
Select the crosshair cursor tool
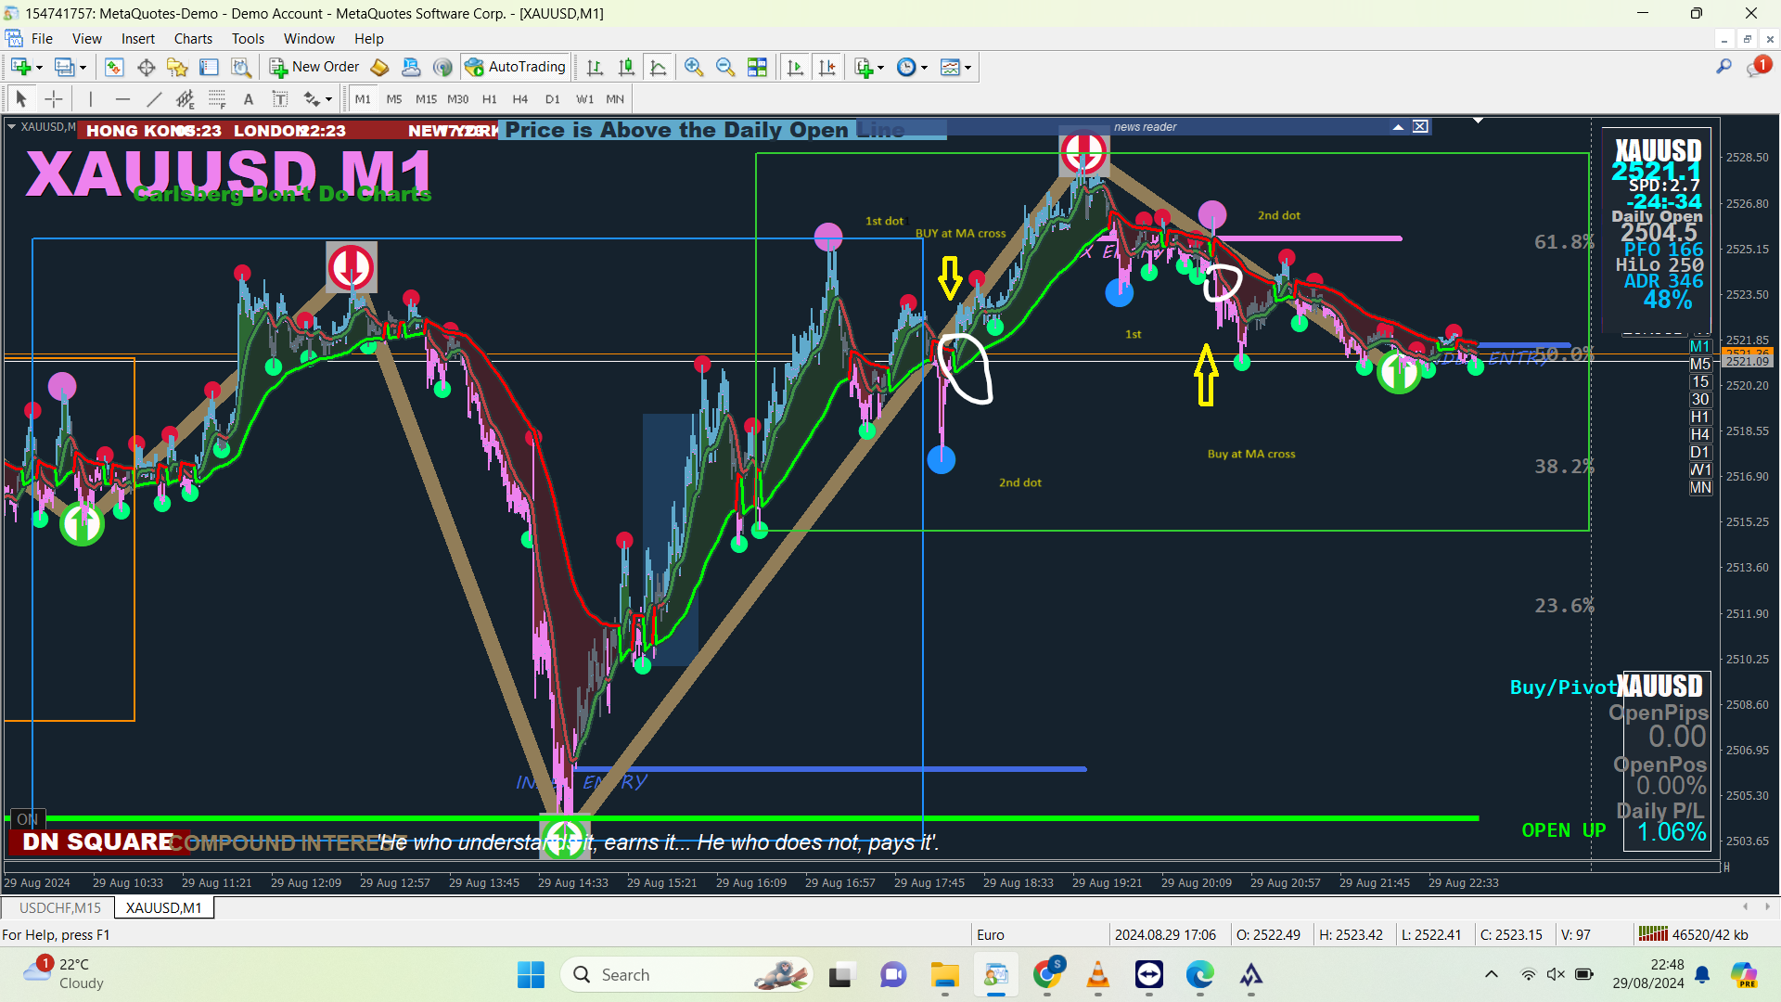54,99
